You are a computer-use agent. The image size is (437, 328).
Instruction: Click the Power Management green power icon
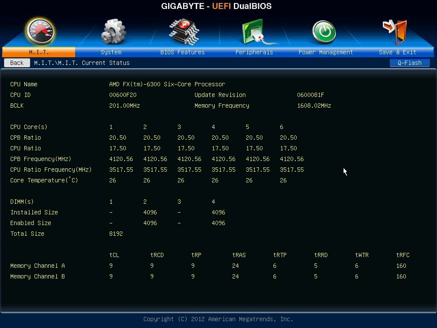[x=324, y=32]
